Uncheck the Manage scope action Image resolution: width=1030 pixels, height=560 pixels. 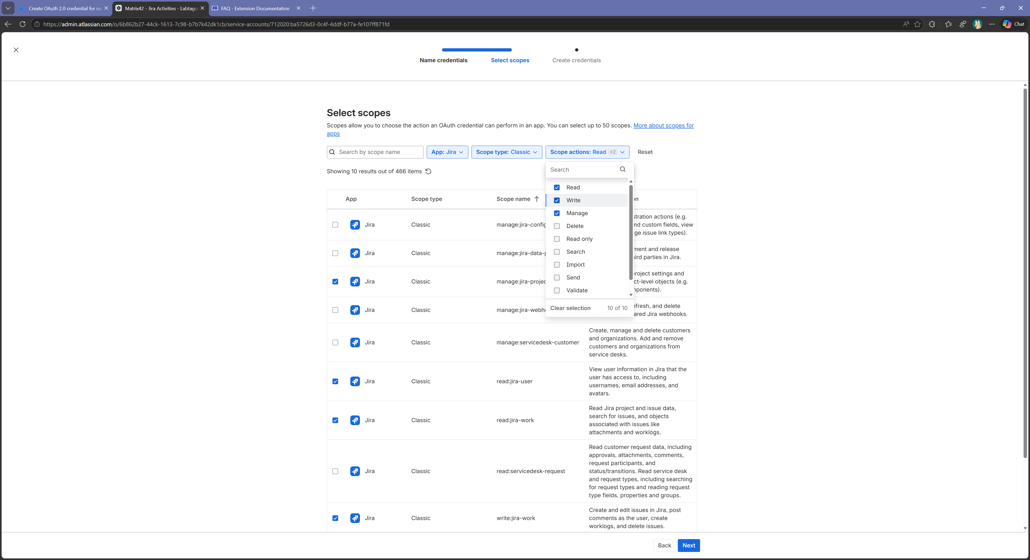[x=557, y=213]
